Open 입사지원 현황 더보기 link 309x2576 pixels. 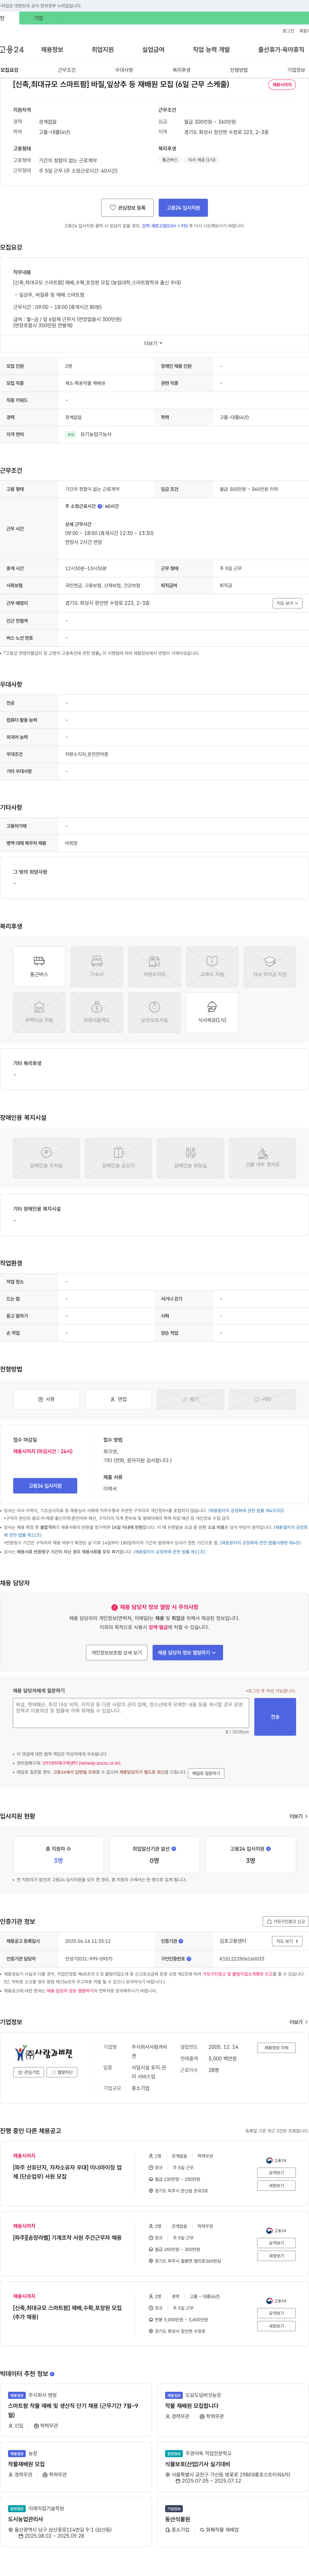pos(298,1816)
